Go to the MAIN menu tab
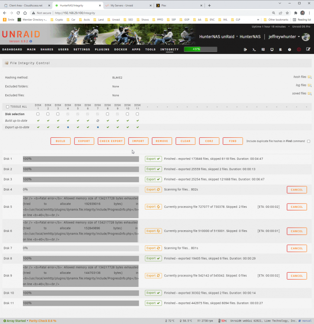The height and width of the screenshot is (324, 314). [31, 50]
